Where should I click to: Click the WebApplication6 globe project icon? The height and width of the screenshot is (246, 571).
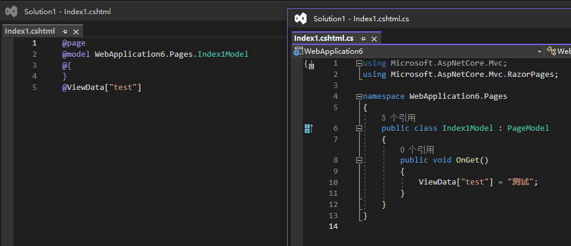298,51
